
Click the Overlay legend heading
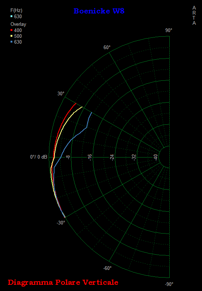(18, 24)
